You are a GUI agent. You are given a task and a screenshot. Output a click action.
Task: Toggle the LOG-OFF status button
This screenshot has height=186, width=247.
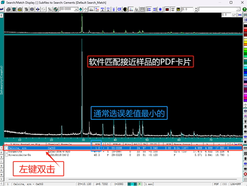235,184
